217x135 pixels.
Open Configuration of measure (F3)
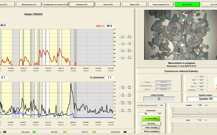(x=55, y=4)
